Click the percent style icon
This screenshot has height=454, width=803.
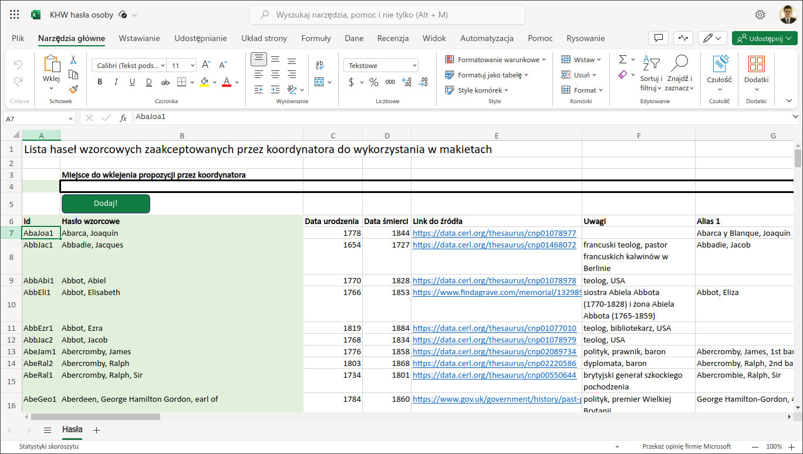[373, 82]
